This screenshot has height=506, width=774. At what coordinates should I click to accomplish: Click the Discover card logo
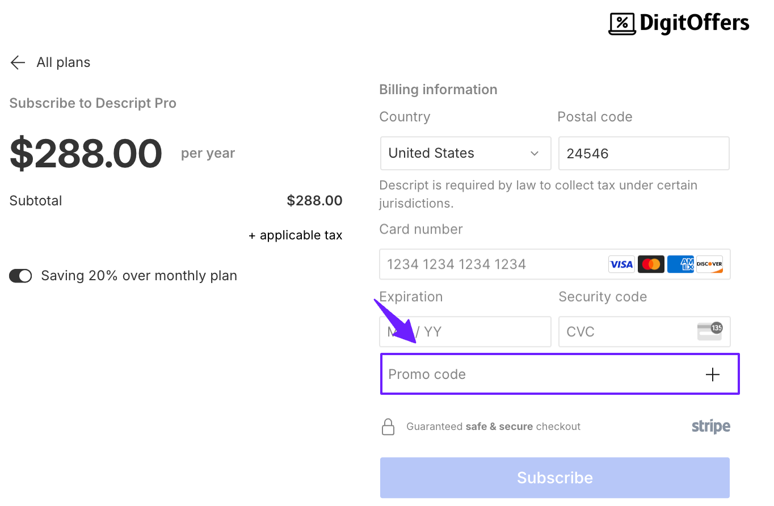click(710, 264)
